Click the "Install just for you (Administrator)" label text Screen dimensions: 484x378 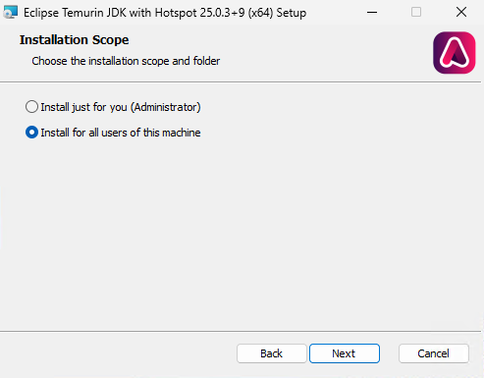pos(121,107)
